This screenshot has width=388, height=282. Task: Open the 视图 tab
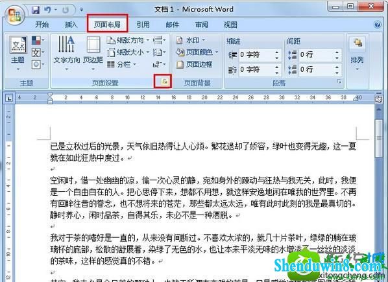coord(230,25)
